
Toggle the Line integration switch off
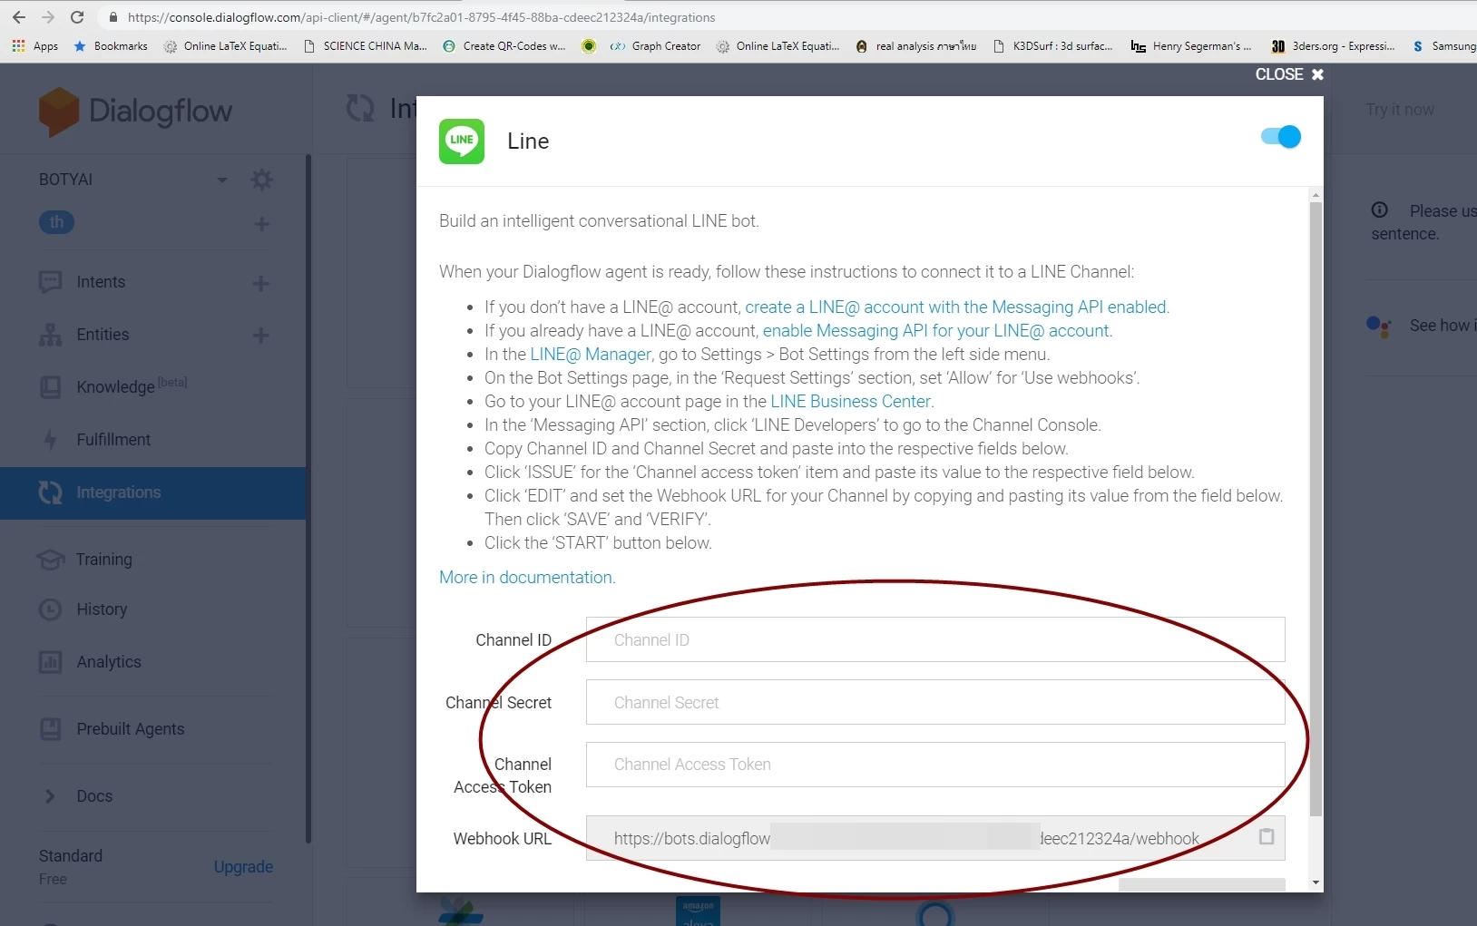1281,137
